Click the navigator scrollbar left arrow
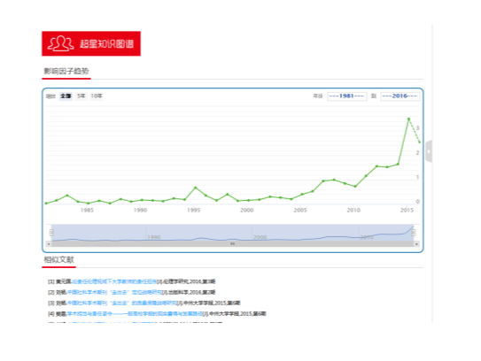This screenshot has width=481, height=361. tap(49, 244)
